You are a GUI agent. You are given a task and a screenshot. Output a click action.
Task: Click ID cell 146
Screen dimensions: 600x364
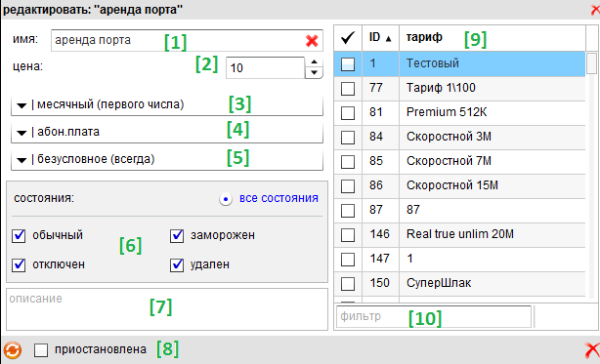coord(380,234)
